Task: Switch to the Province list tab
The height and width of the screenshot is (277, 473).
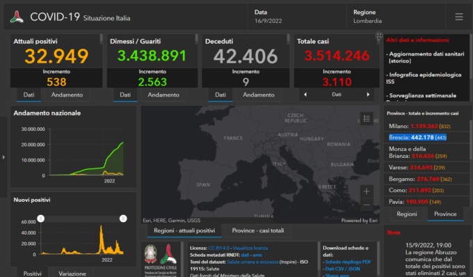Action: tap(445, 214)
